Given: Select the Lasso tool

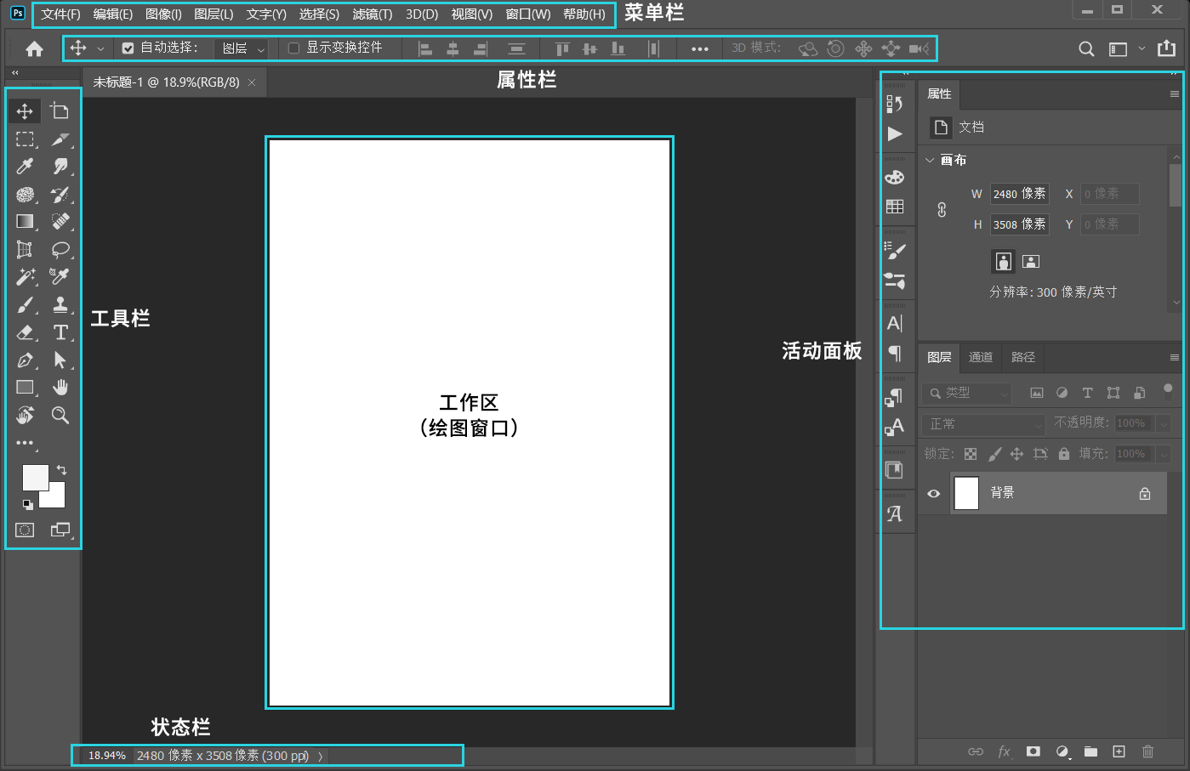Looking at the screenshot, I should [60, 249].
